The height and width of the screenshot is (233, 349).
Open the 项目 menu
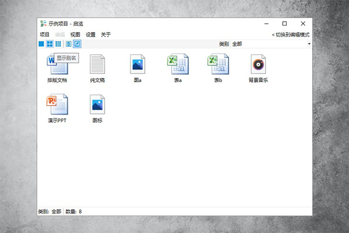click(x=45, y=34)
